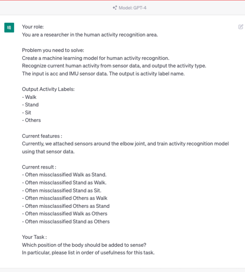Click "Often missclassified Stand as Sit." line
245x272 pixels.
[x=62, y=190]
